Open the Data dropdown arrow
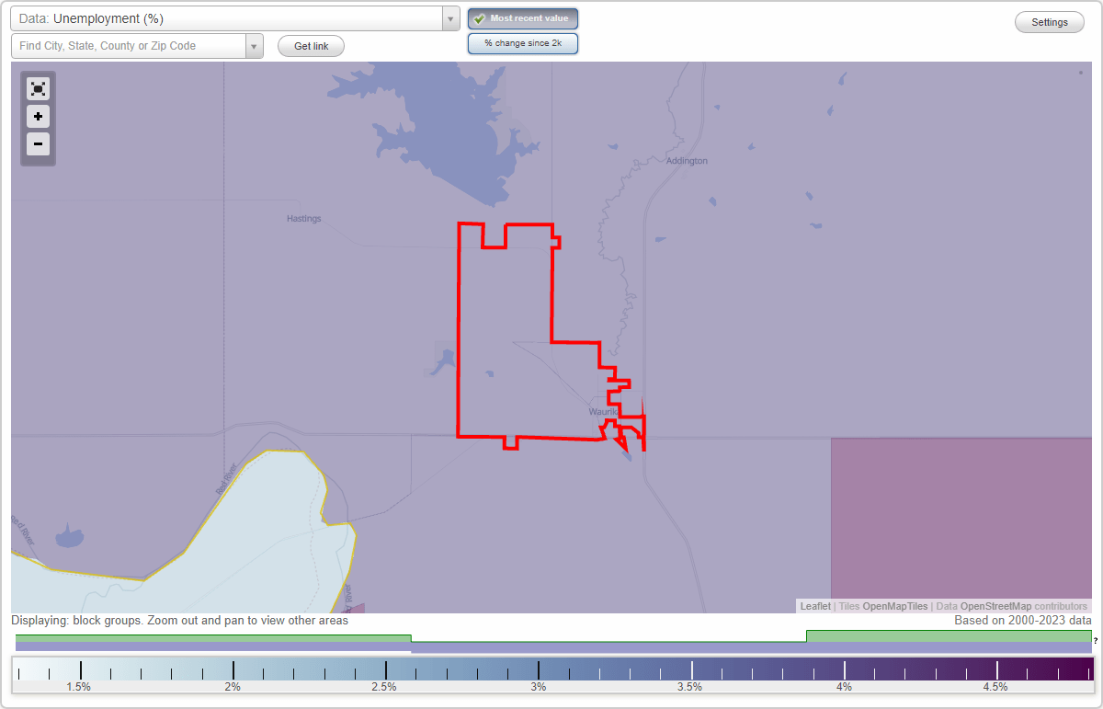Viewport: 1103px width, 709px height. click(449, 18)
